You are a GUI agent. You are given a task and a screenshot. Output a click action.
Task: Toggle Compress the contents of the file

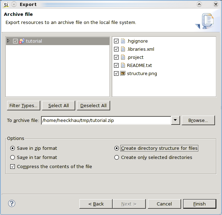12,166
